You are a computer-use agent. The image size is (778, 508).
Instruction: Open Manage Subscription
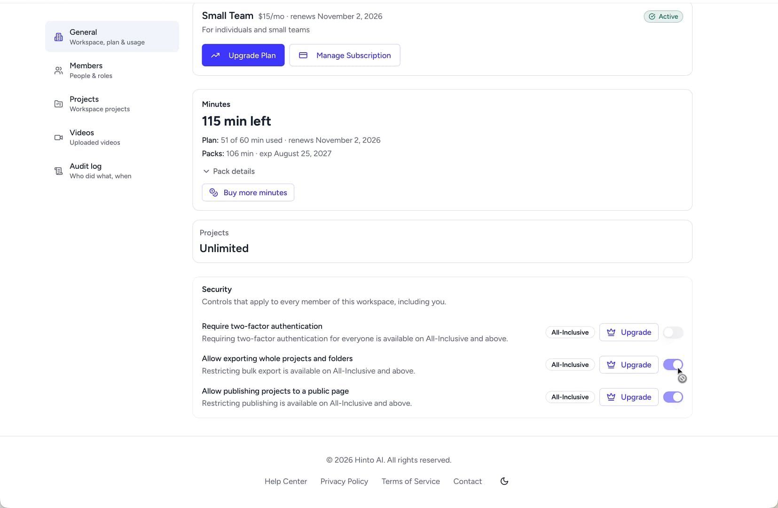click(345, 55)
